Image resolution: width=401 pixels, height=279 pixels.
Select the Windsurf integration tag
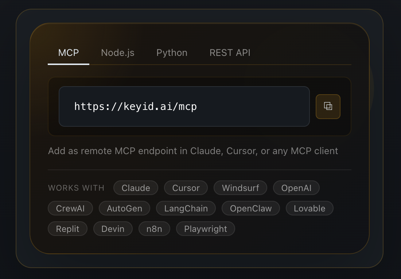tap(240, 188)
